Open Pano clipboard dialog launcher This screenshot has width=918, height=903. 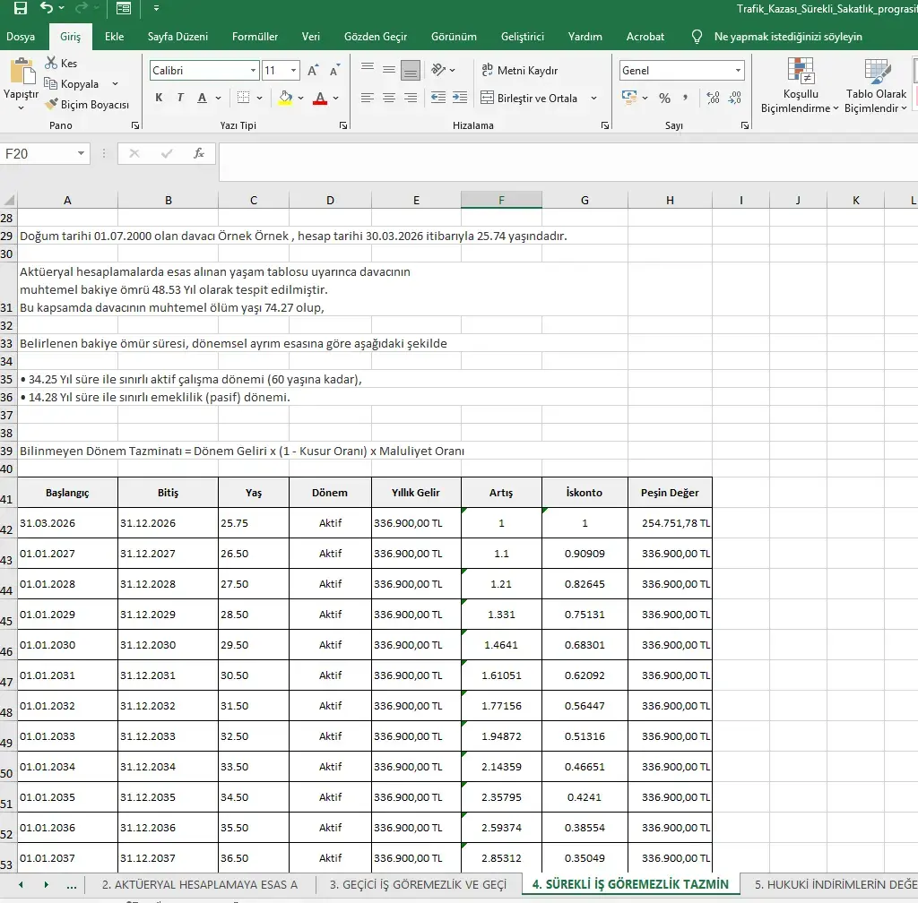[x=135, y=125]
